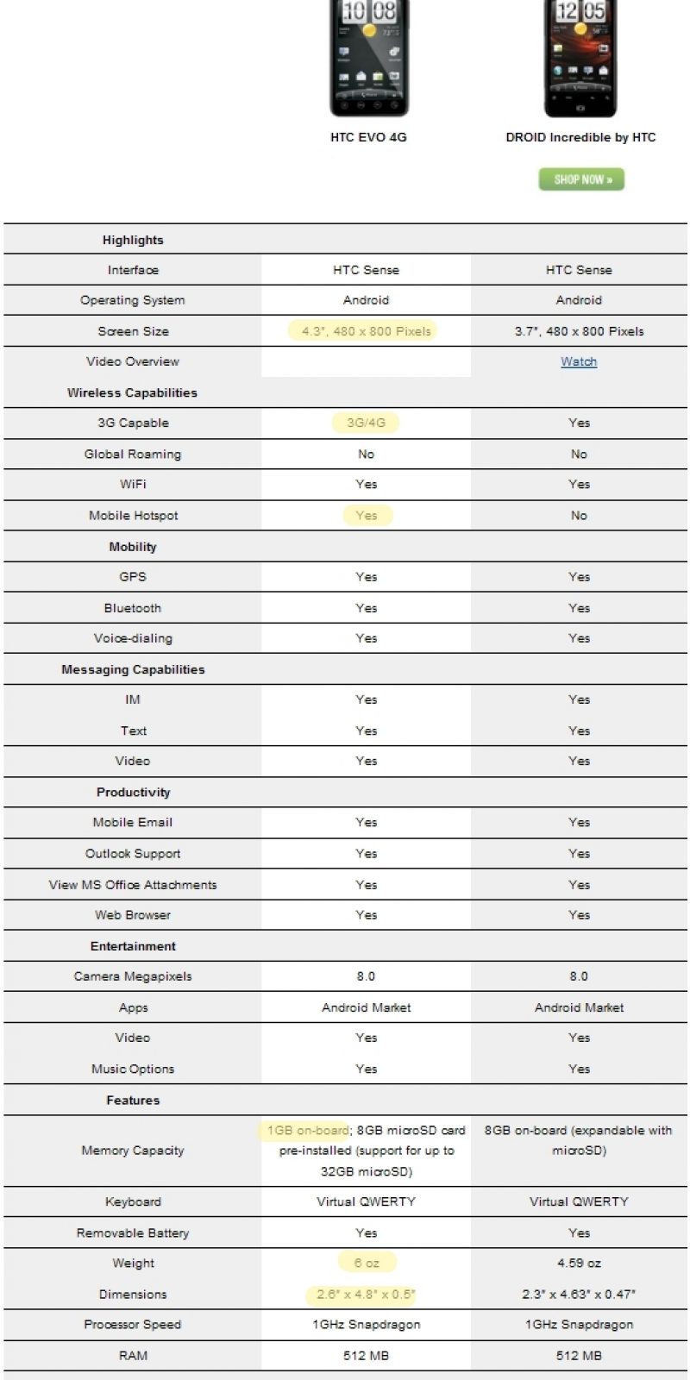Click the highlighted Mobile Hotspot Yes value
The width and height of the screenshot is (690, 1380).
click(x=367, y=515)
